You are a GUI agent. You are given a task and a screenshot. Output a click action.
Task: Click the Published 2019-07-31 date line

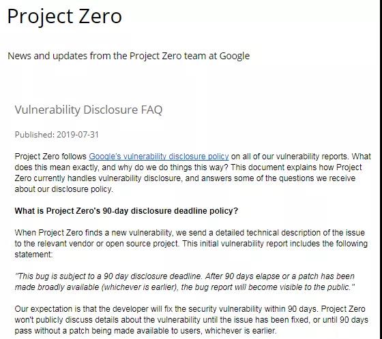tap(57, 135)
